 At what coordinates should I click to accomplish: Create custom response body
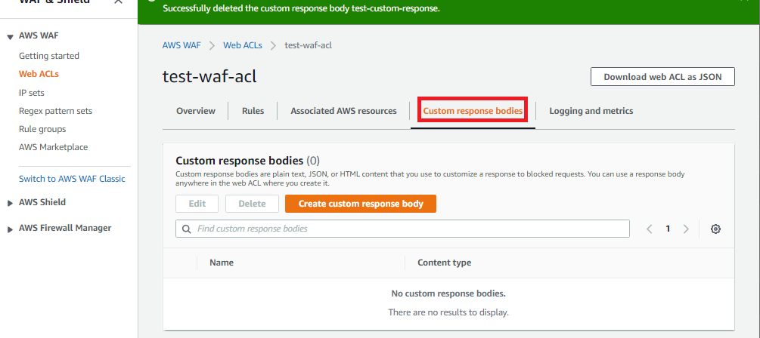click(361, 204)
